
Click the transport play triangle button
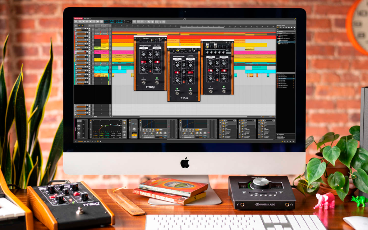83,22
